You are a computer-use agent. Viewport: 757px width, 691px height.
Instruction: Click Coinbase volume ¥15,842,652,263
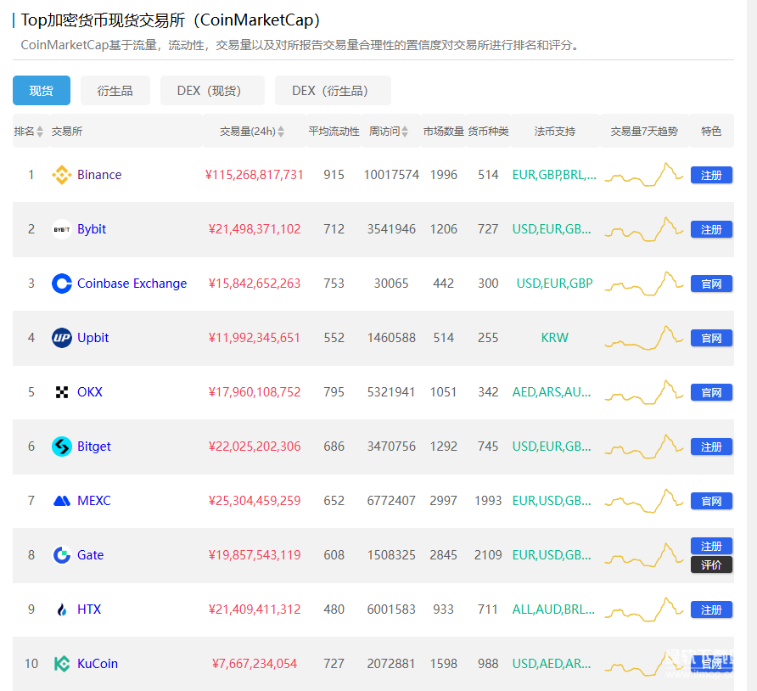[255, 284]
